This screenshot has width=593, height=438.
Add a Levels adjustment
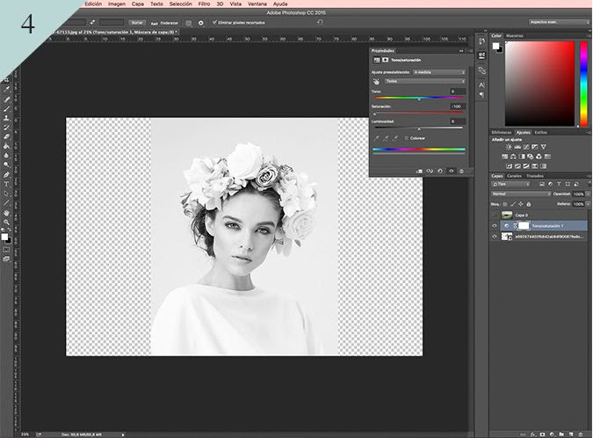coord(517,147)
